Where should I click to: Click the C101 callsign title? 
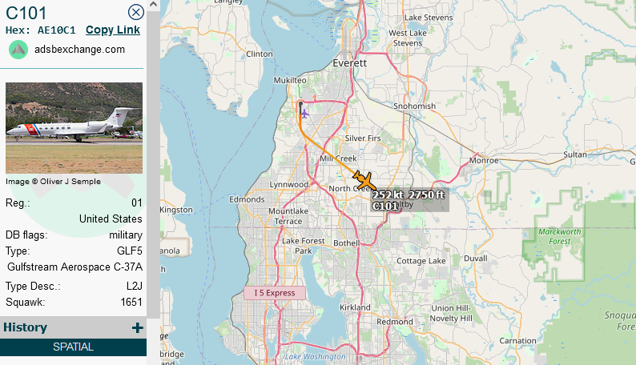26,13
